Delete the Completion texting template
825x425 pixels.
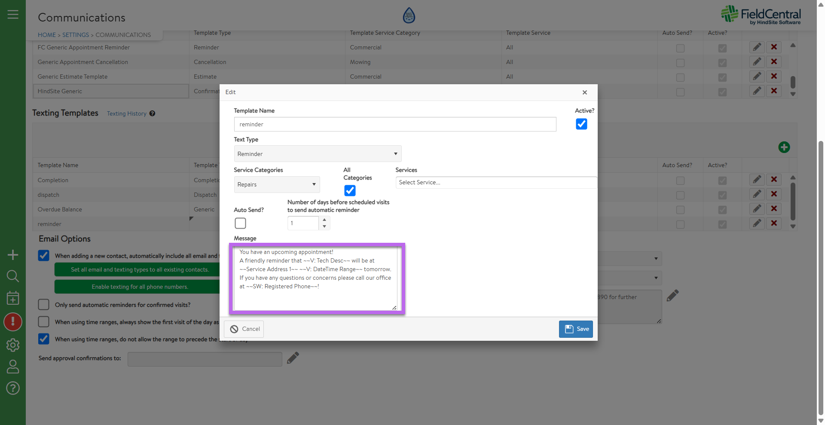click(x=773, y=180)
